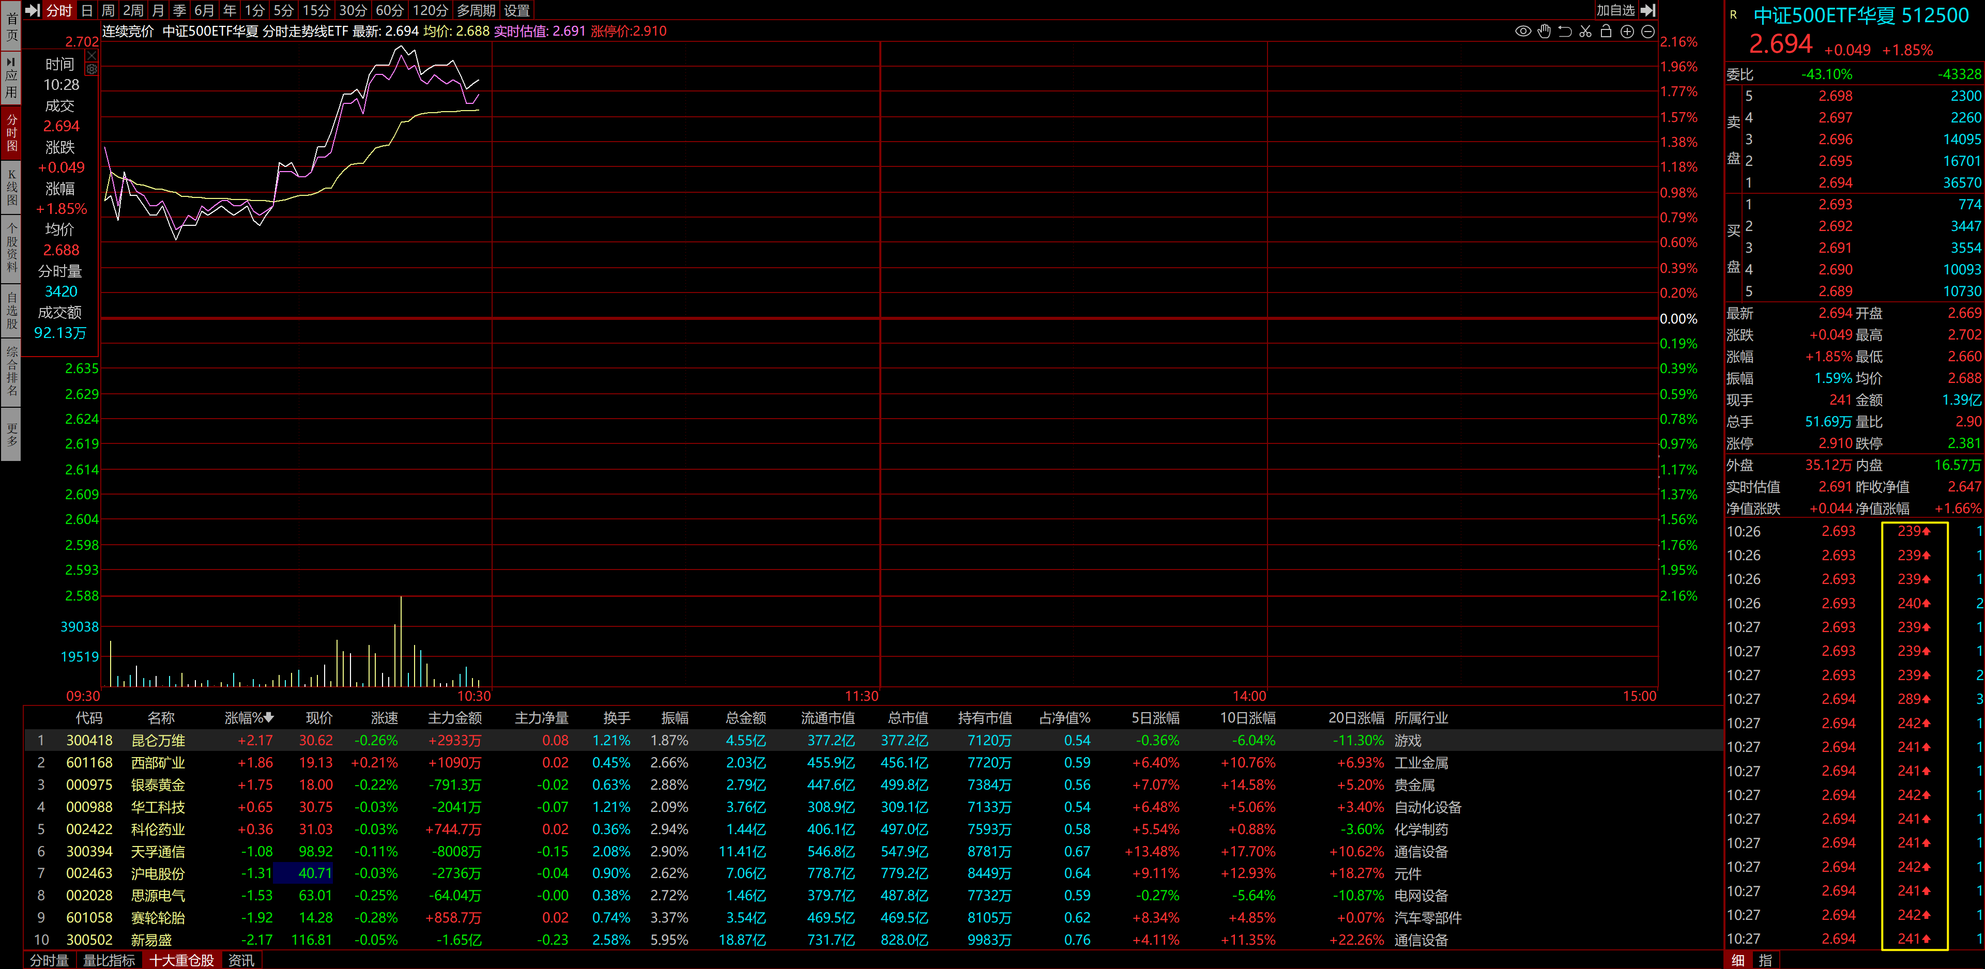Switch to the 30分 period tab
The height and width of the screenshot is (969, 1985).
click(x=353, y=10)
